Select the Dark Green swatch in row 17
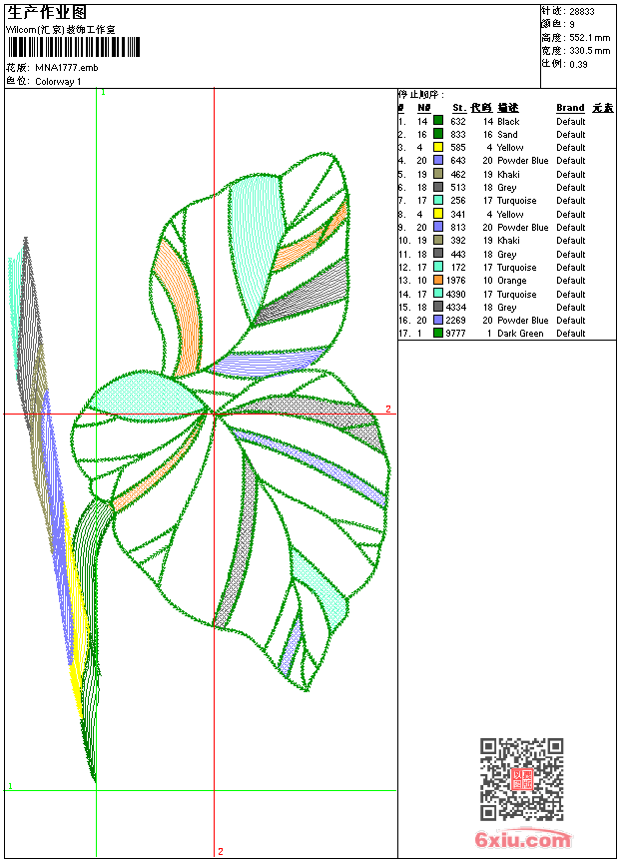This screenshot has width=619, height=859. click(x=438, y=334)
